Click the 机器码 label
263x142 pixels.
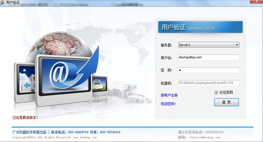[166, 83]
